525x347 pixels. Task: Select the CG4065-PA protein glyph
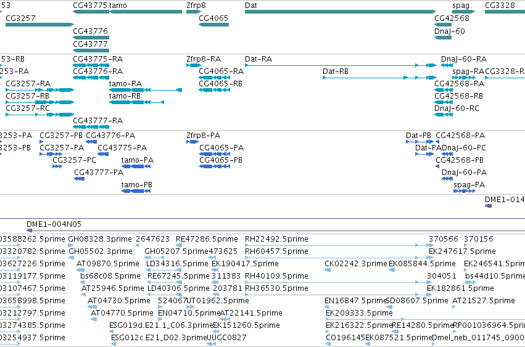tap(215, 154)
